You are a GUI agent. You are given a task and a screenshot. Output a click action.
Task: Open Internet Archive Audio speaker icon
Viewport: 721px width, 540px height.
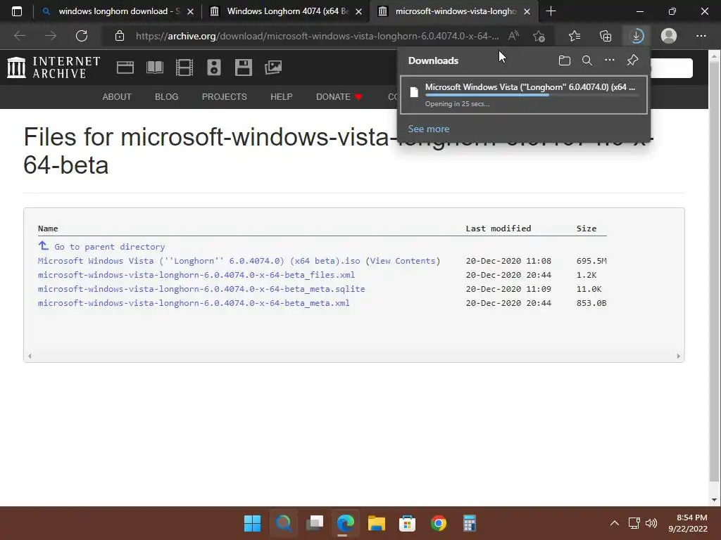214,67
